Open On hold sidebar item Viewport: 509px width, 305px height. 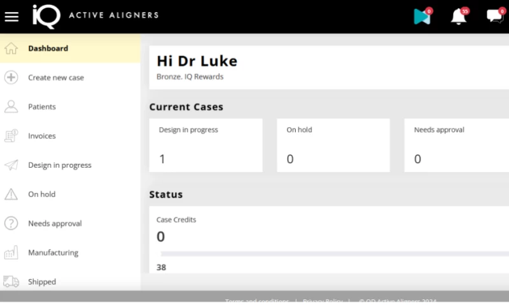[x=70, y=194]
